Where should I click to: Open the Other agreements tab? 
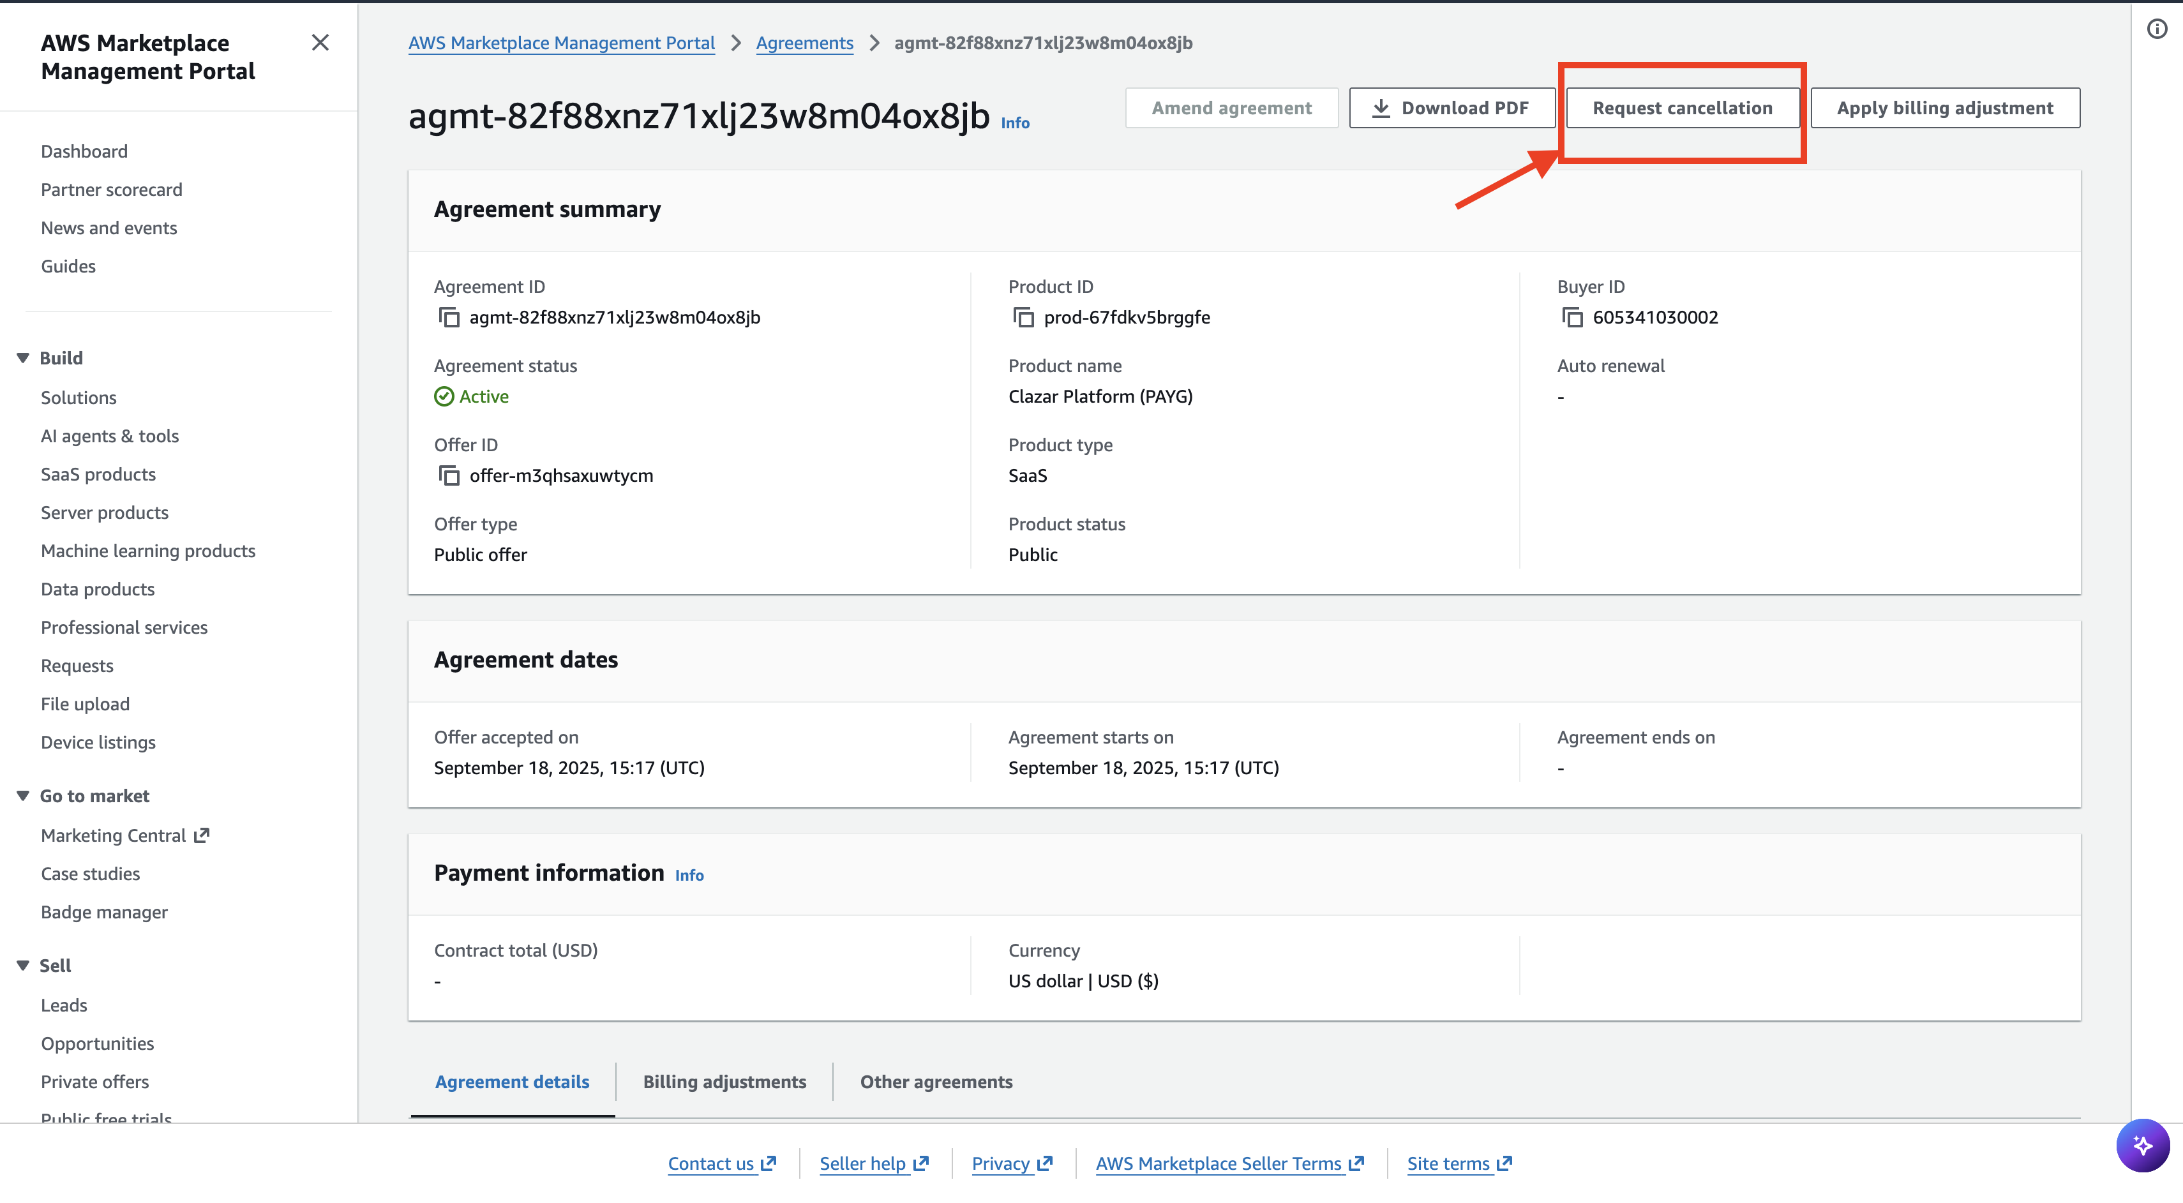[x=936, y=1082]
